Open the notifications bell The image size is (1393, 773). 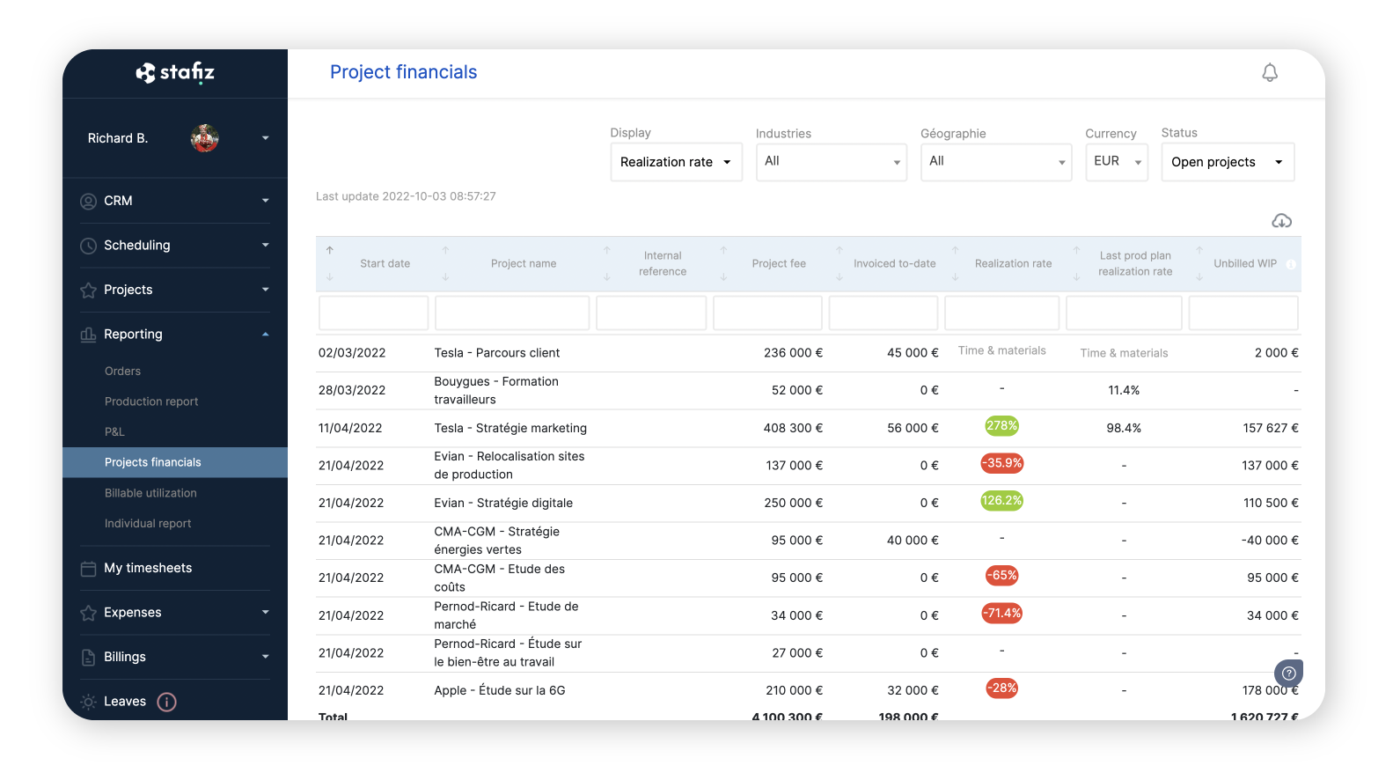point(1270,73)
